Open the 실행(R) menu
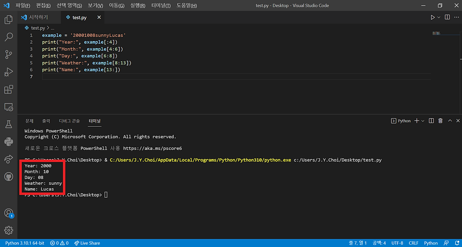 coord(138,6)
